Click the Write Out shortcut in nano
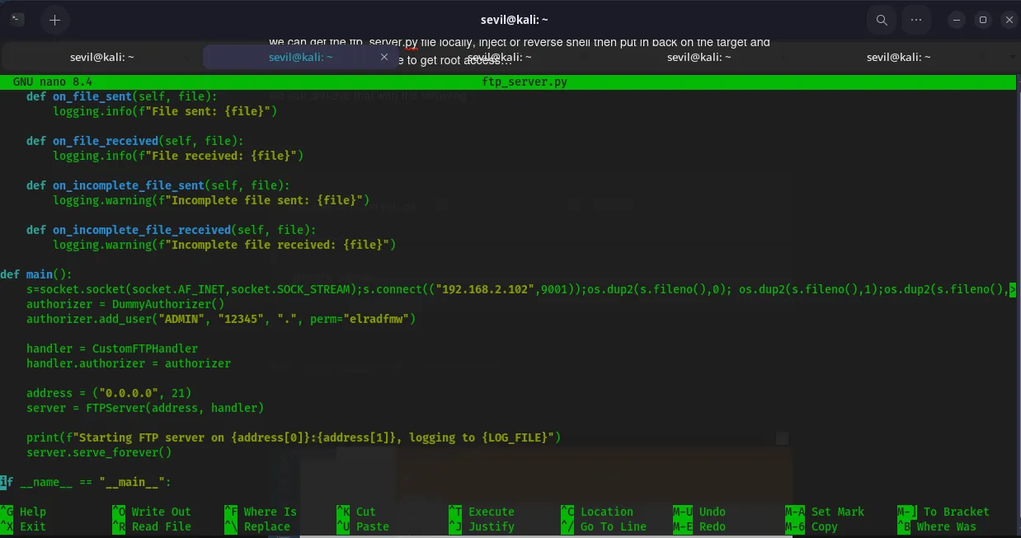 [x=160, y=512]
